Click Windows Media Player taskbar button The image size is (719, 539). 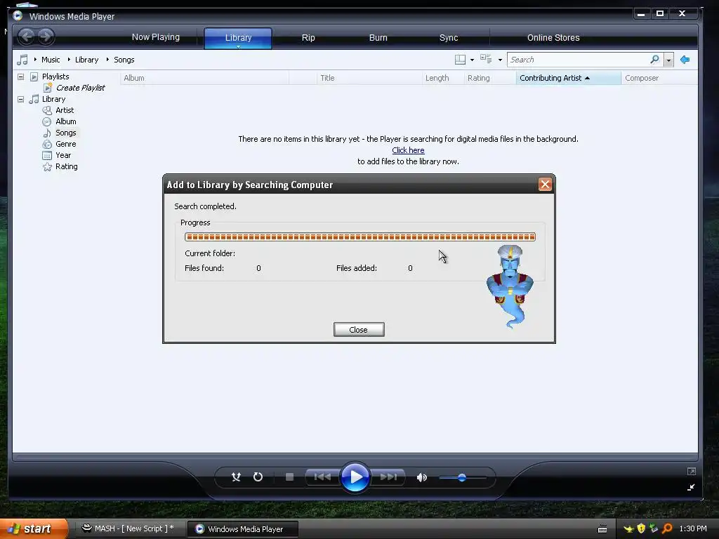(243, 529)
